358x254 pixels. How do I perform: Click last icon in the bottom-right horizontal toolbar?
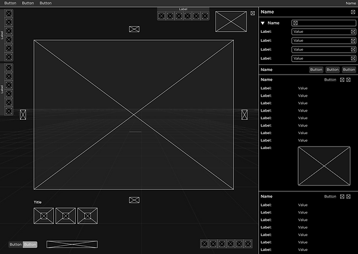click(248, 244)
